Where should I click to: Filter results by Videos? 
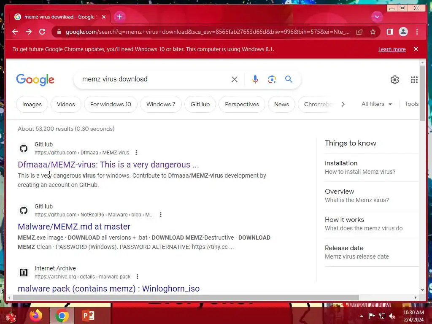(x=66, y=105)
